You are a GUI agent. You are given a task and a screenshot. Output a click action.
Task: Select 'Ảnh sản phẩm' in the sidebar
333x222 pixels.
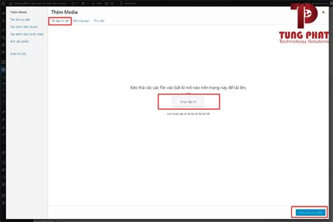tap(19, 42)
